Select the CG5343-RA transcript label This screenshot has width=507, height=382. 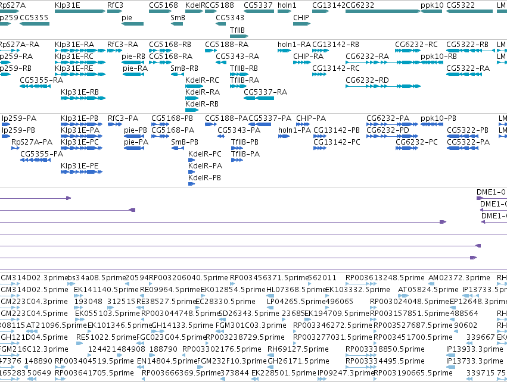(237, 56)
